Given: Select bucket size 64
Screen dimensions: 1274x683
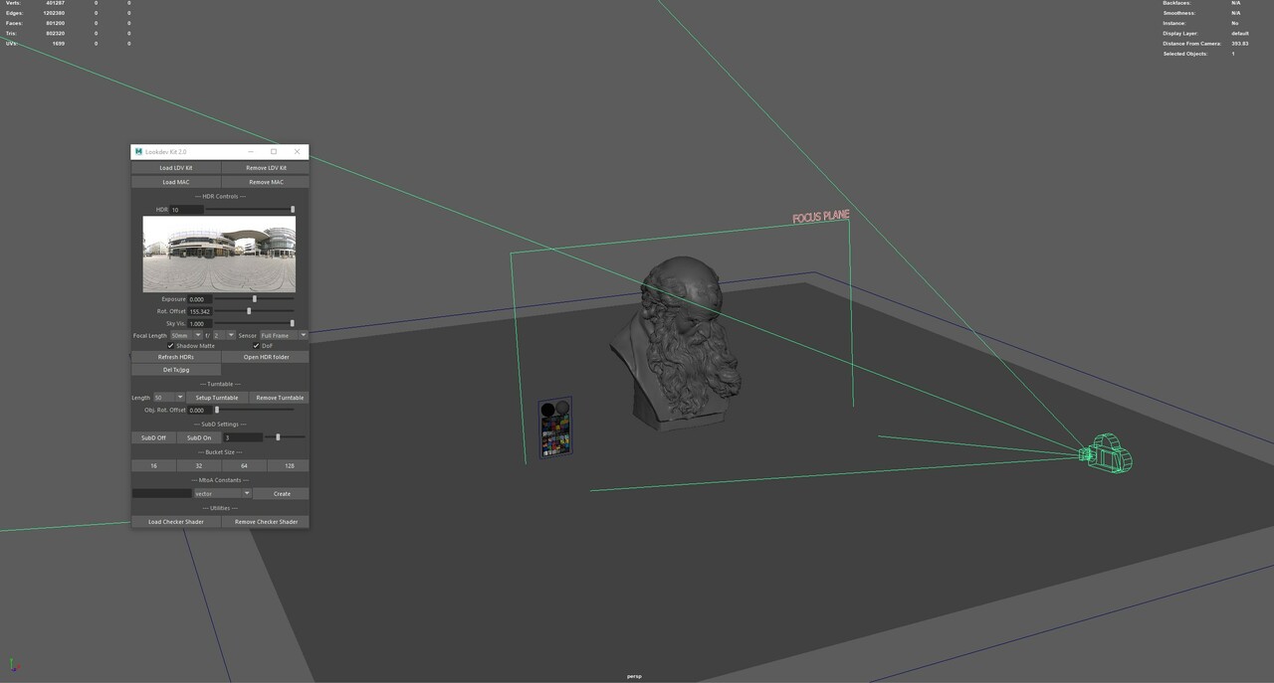Looking at the screenshot, I should (x=244, y=465).
